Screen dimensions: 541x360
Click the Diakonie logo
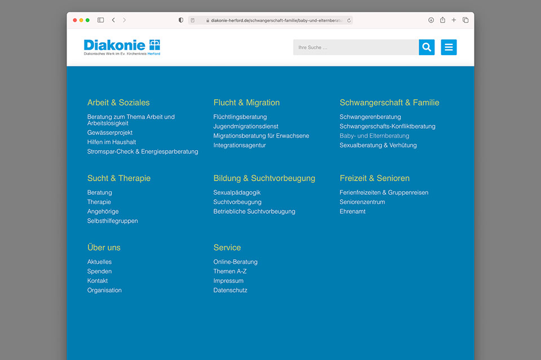122,47
